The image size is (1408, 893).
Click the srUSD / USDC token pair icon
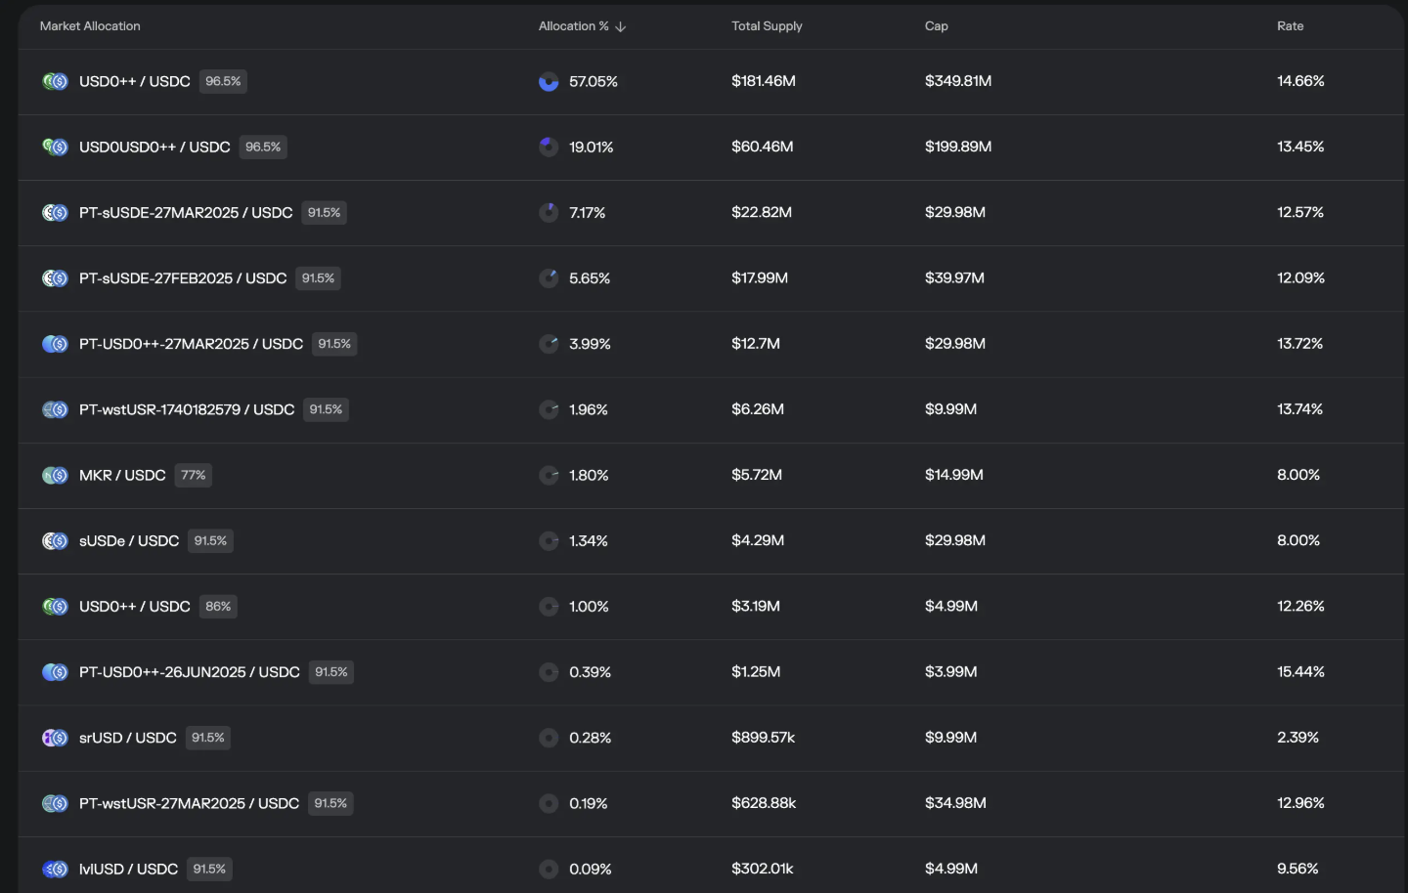tap(55, 738)
